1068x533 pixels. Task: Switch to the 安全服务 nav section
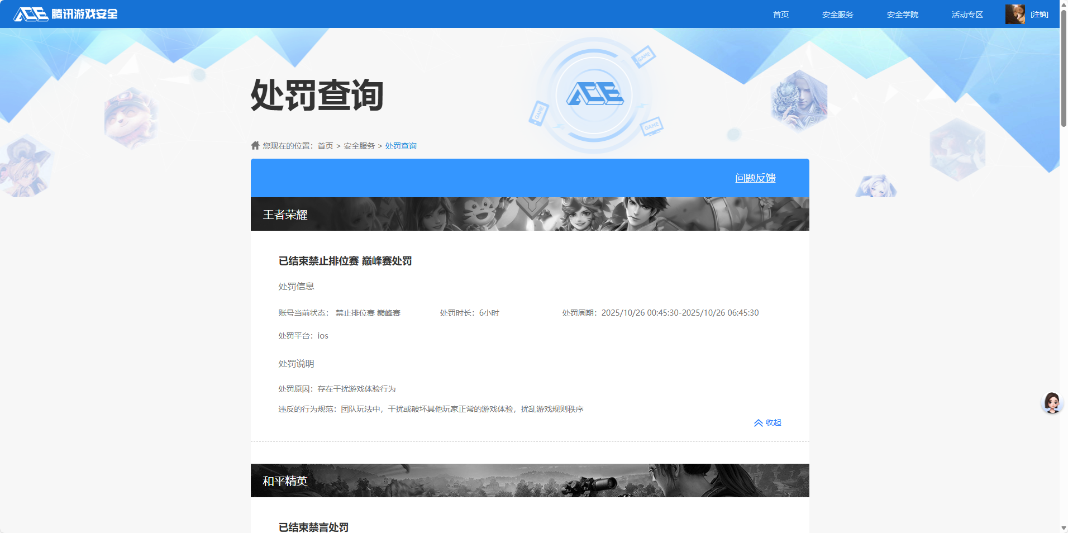(837, 15)
